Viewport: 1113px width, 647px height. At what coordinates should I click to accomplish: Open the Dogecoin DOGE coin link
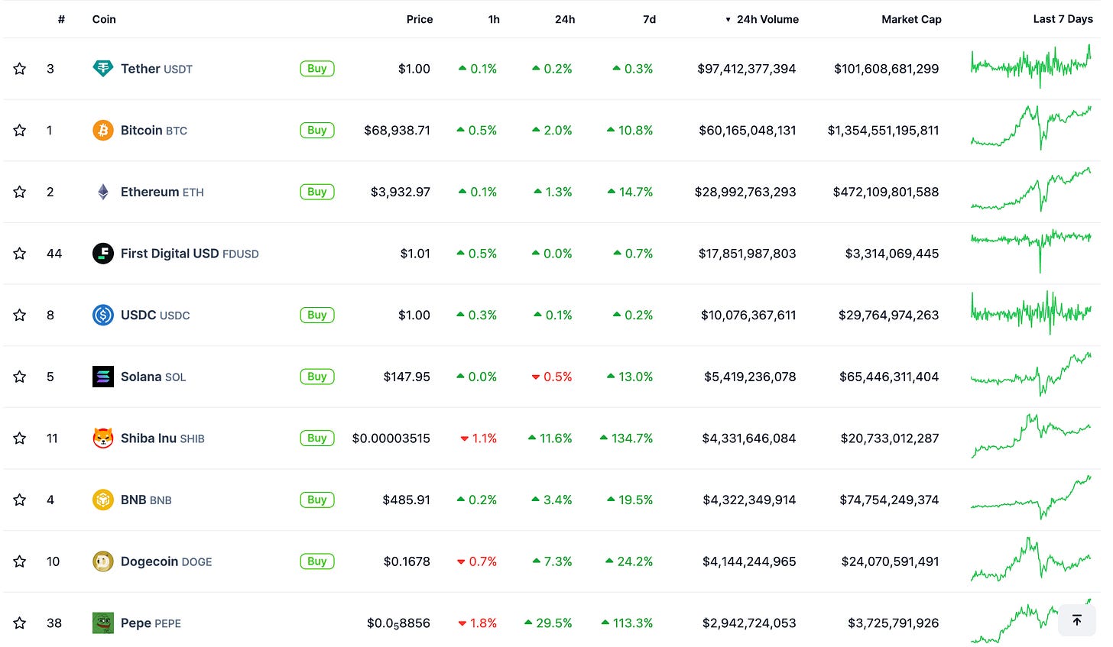point(167,561)
